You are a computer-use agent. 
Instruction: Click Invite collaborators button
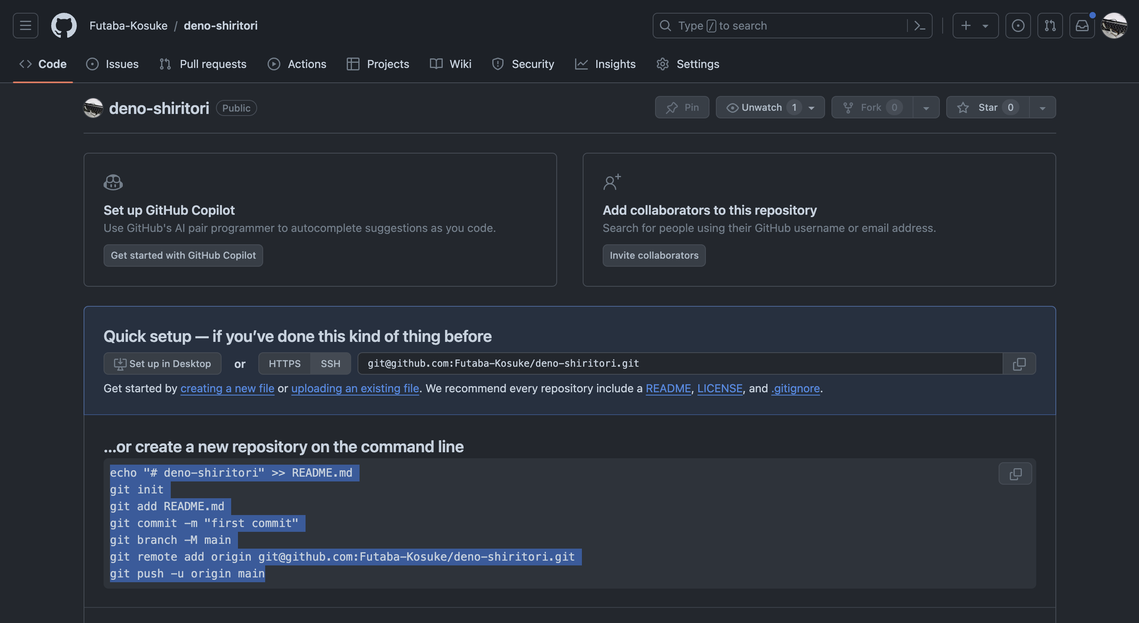tap(653, 255)
